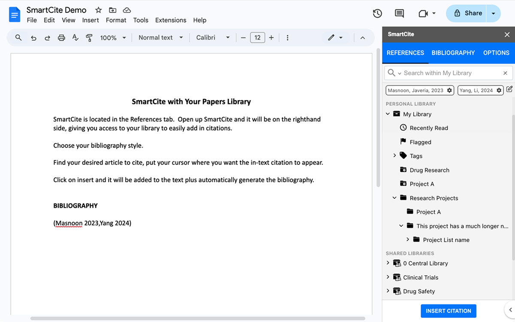The height and width of the screenshot is (322, 515).
Task: Expand the Tags folder
Action: [394, 156]
